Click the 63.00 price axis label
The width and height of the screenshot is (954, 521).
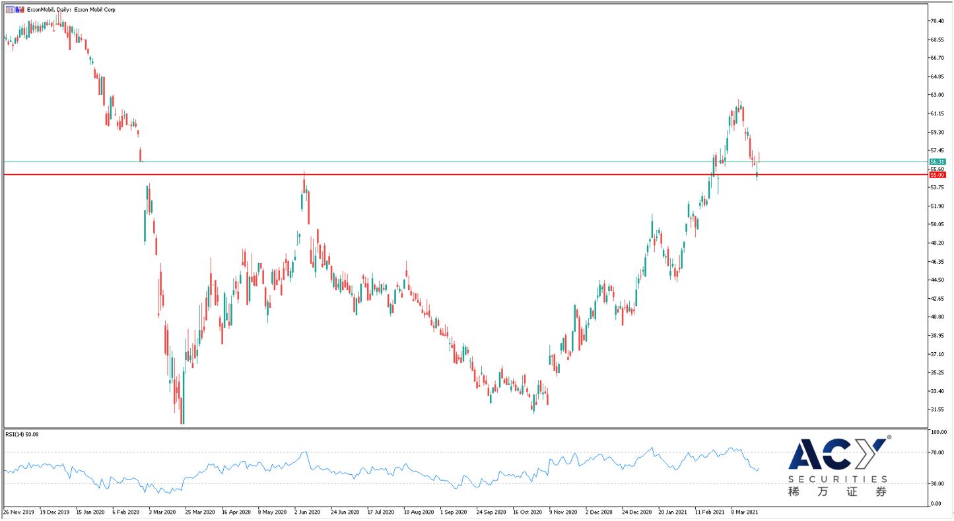(x=937, y=95)
